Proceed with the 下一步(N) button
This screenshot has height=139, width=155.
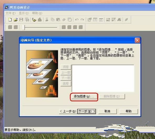point(87,112)
